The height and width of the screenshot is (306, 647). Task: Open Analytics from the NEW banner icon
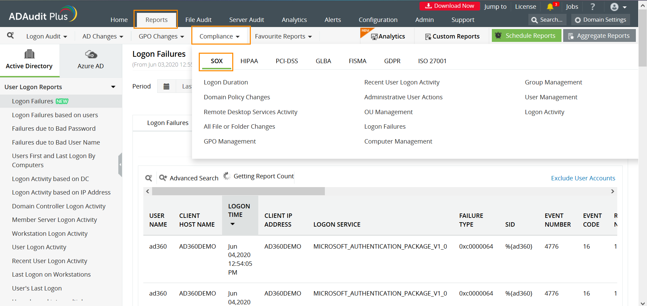tap(386, 36)
